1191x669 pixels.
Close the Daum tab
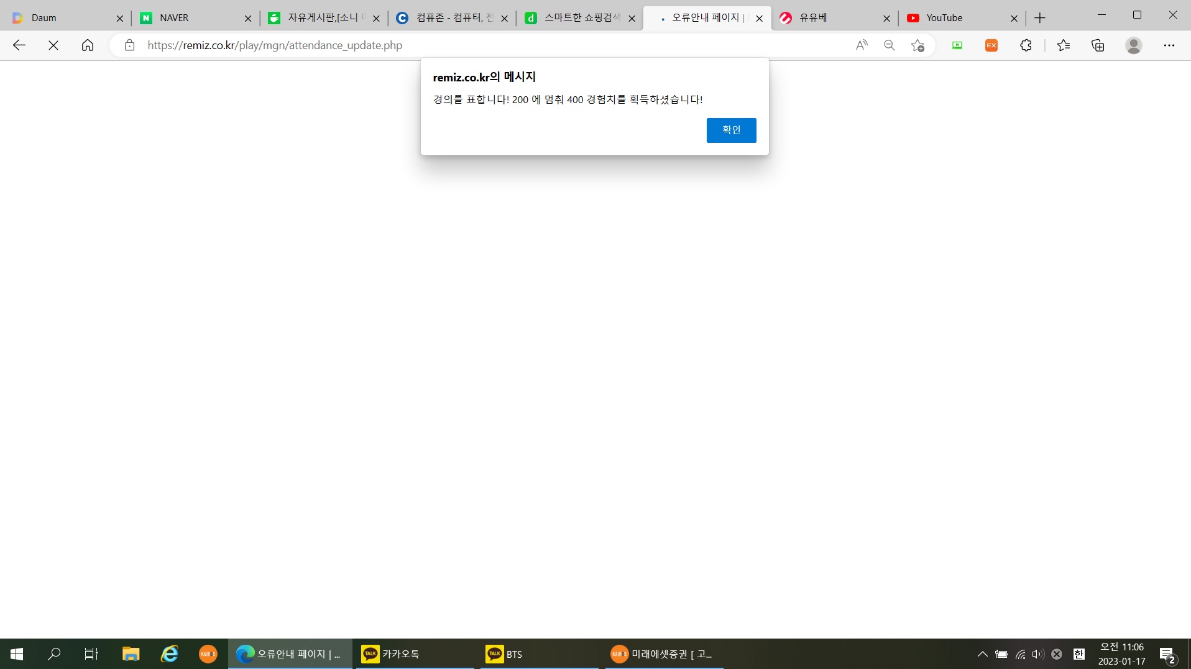tap(120, 19)
